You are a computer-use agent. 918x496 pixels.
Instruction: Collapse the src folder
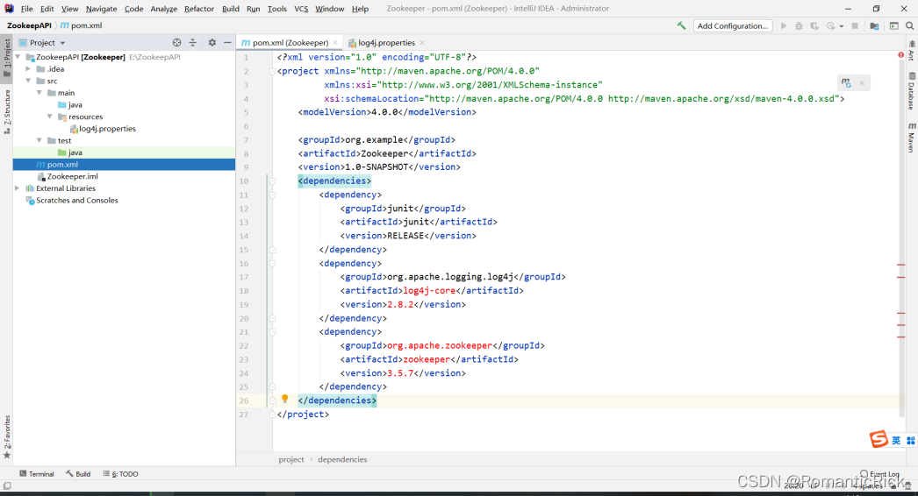(x=28, y=81)
